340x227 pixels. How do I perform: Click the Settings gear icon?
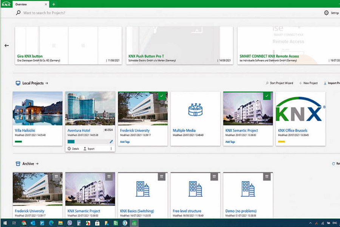click(x=326, y=13)
